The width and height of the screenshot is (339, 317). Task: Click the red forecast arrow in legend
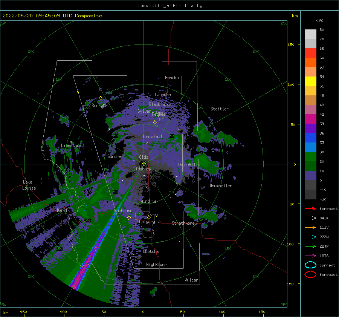310,208
